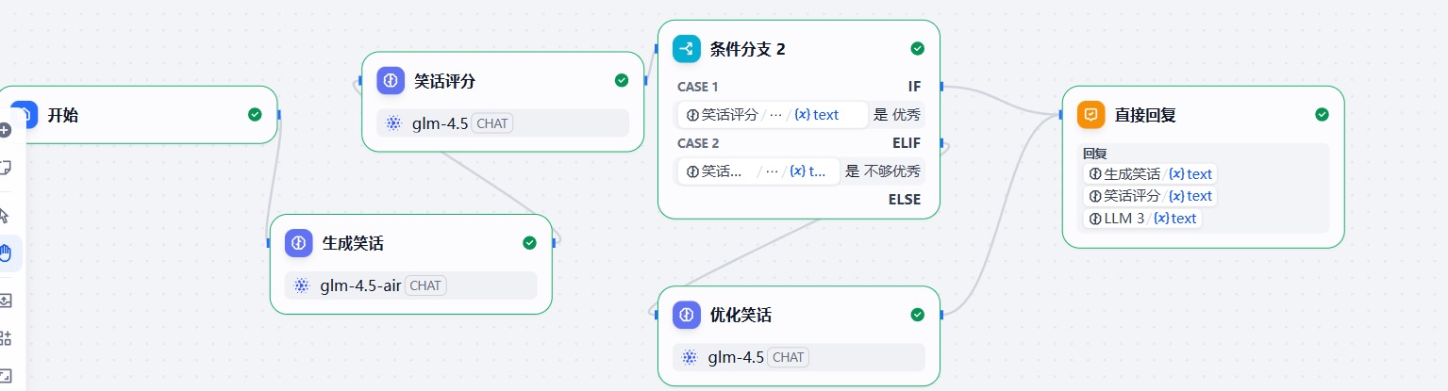Select the 开始 start node title

63,116
